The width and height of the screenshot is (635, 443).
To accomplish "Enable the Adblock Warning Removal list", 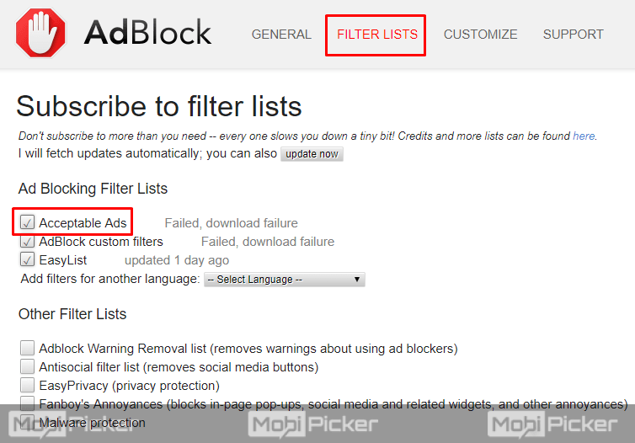I will pos(27,348).
